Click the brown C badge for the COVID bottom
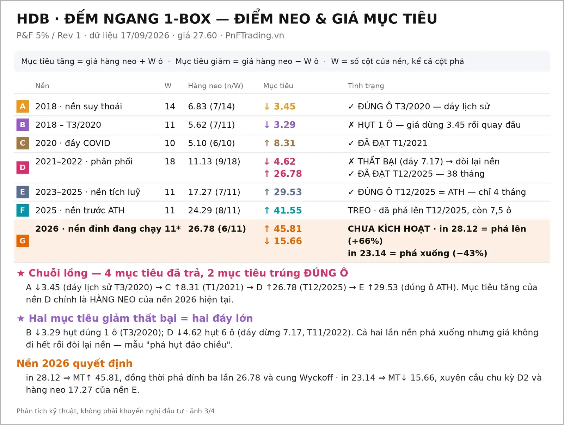This screenshot has height=425, width=564. [x=23, y=143]
